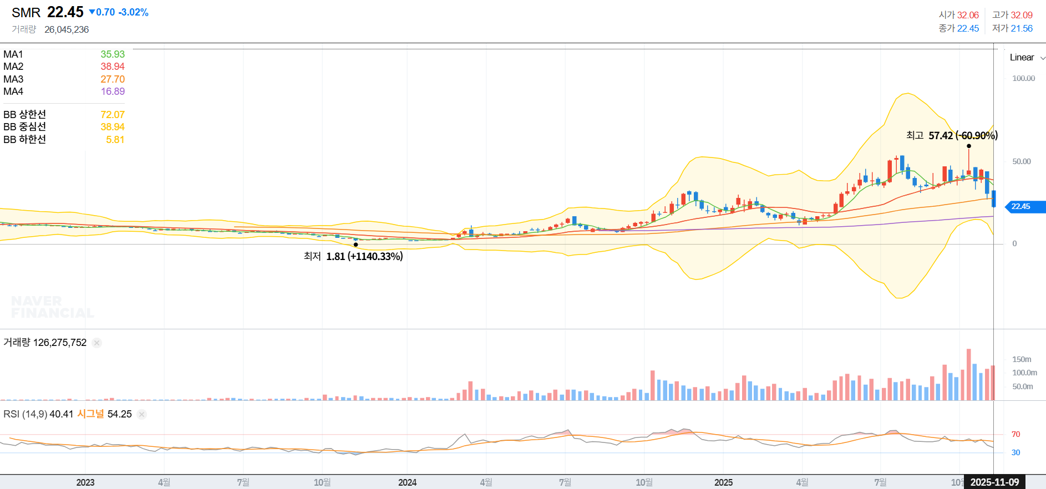Click the 100.00 price axis label
This screenshot has height=489, width=1046.
click(x=1023, y=79)
